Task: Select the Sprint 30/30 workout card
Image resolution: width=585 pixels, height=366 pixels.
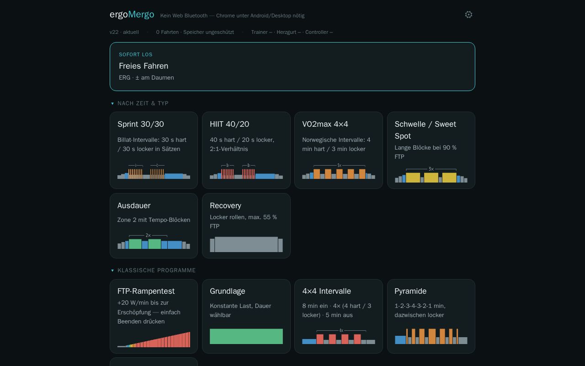Action: [154, 150]
